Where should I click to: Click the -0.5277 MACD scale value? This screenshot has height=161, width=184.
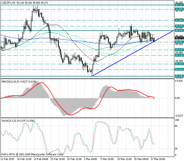pyautogui.click(x=179, y=116)
